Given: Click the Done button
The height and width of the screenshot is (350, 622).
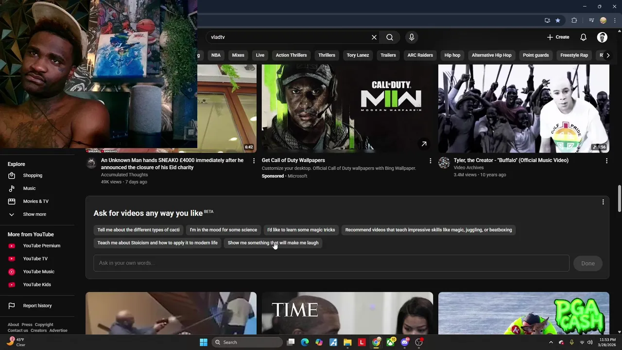Looking at the screenshot, I should coord(587,263).
